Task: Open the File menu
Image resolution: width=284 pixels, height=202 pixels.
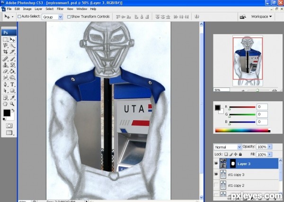Action: click(x=9, y=9)
